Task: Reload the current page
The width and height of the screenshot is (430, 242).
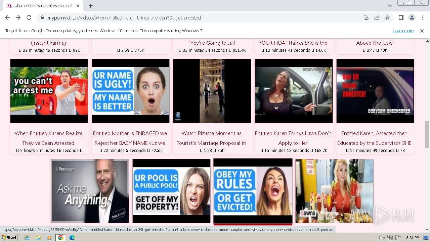Action: pos(29,17)
